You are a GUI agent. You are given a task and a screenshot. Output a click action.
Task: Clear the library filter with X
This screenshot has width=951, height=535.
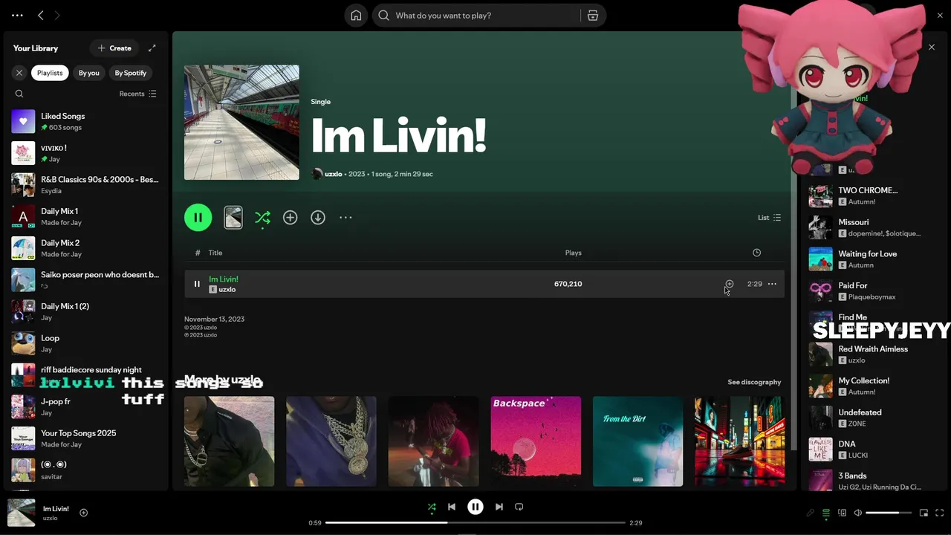(x=19, y=73)
